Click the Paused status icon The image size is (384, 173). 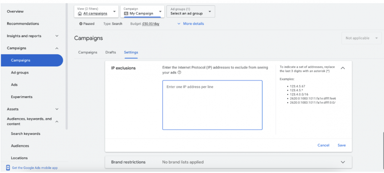pyautogui.click(x=81, y=24)
